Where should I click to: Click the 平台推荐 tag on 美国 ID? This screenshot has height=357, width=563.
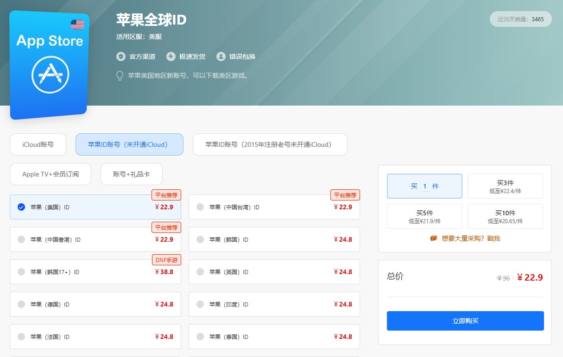pyautogui.click(x=166, y=195)
